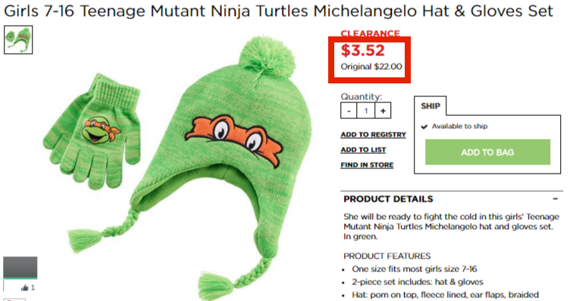The height and width of the screenshot is (301, 573).
Task: Click the Find in Store link
Action: click(x=367, y=165)
